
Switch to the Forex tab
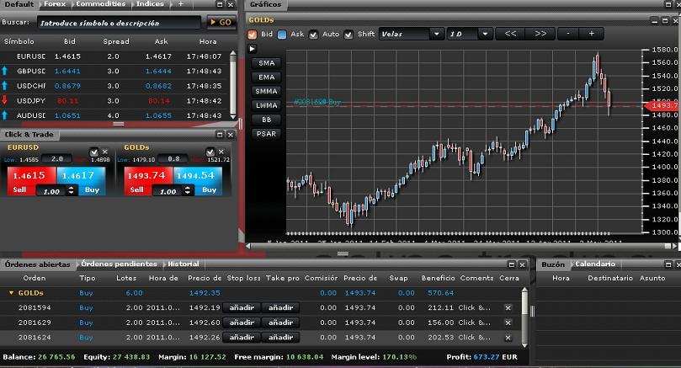[55, 4]
